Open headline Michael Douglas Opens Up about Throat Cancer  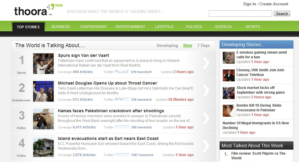click(107, 83)
